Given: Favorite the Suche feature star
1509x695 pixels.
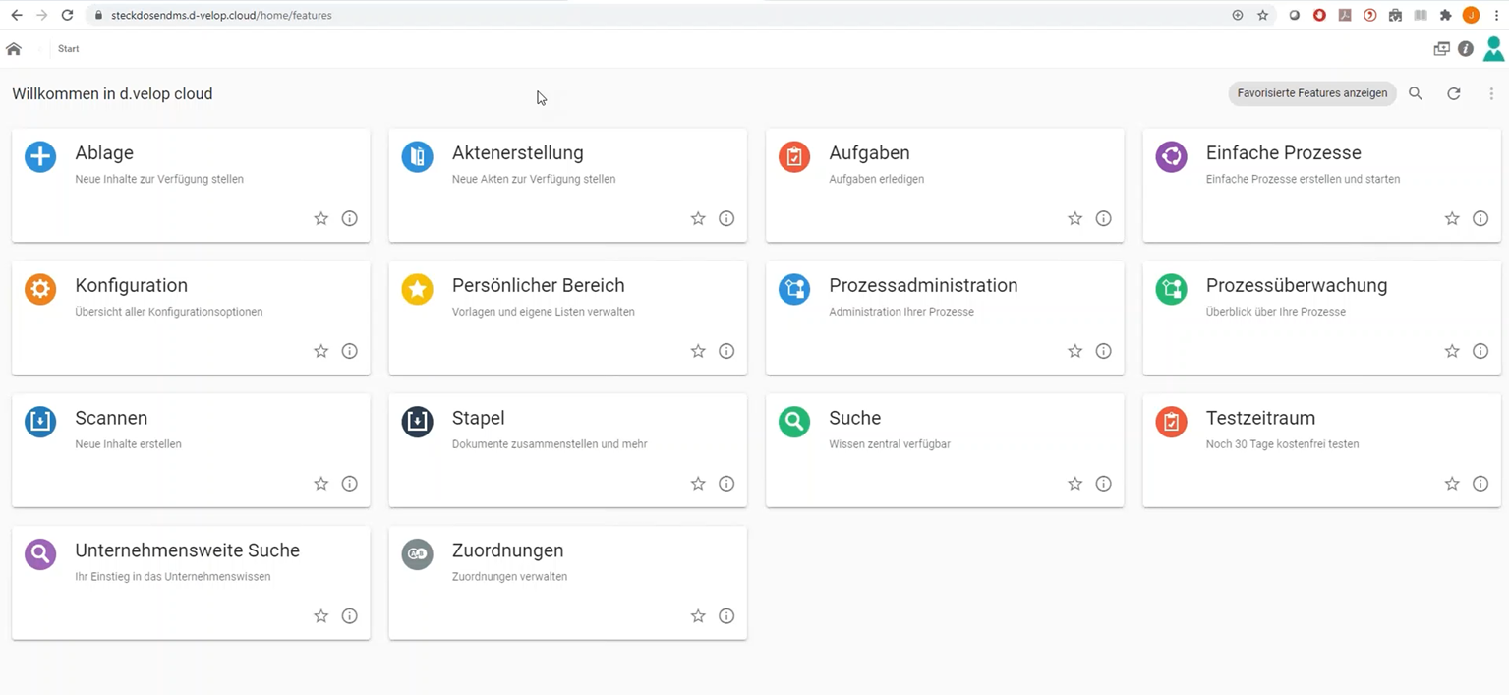Looking at the screenshot, I should (x=1074, y=484).
